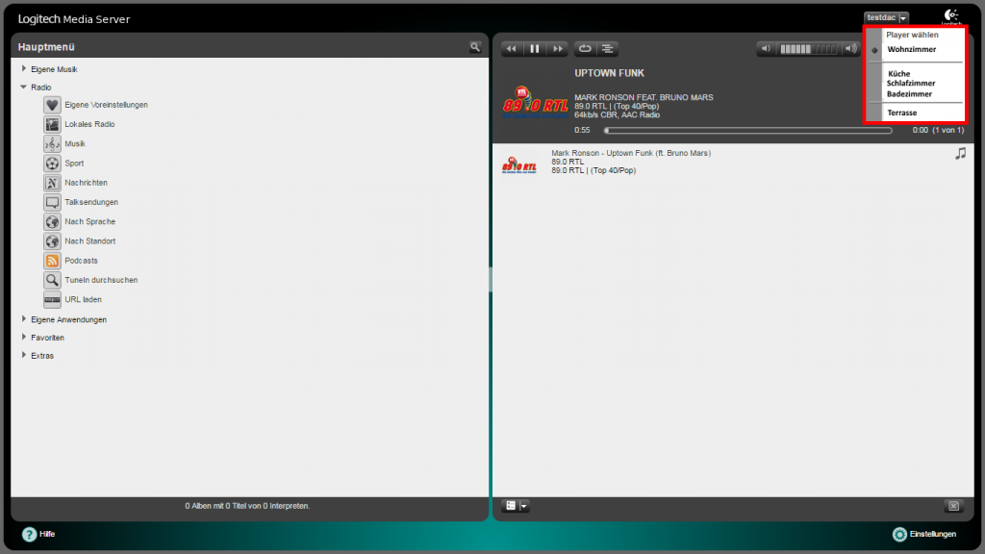Click the album count status text
Screen dimensions: 985x554
point(247,506)
